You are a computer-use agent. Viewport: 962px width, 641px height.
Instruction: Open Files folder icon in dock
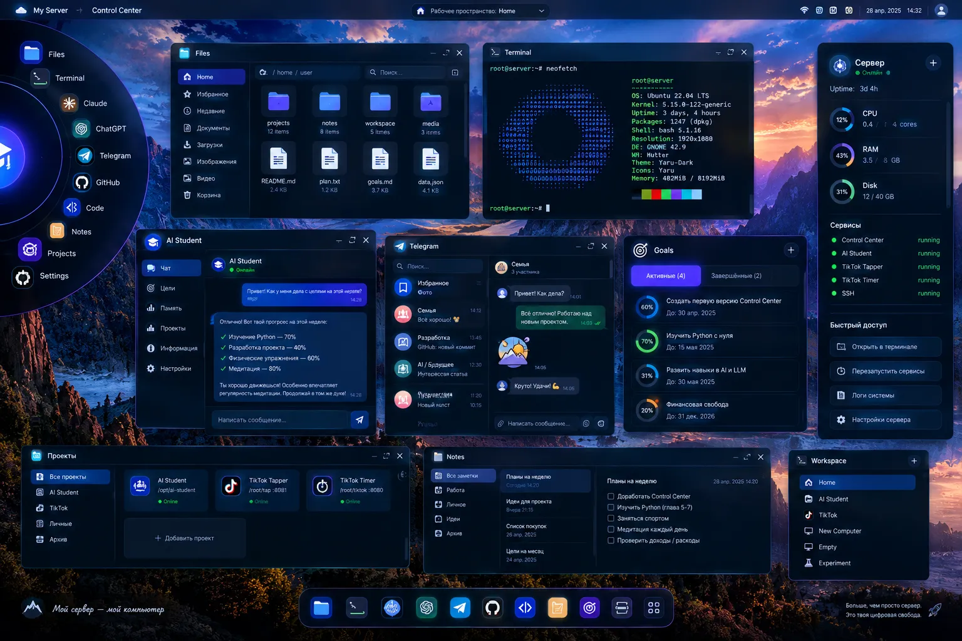click(321, 607)
